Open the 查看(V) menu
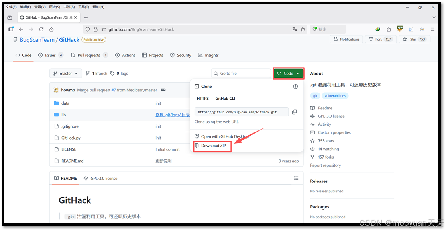446x231 pixels. pos(40,7)
